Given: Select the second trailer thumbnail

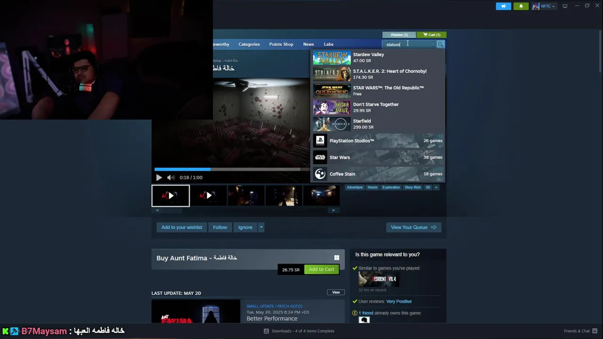Looking at the screenshot, I should [208, 196].
